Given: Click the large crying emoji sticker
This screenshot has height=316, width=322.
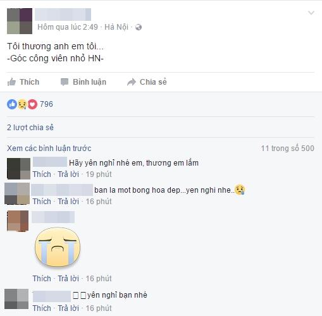Looking at the screenshot, I should [x=58, y=247].
